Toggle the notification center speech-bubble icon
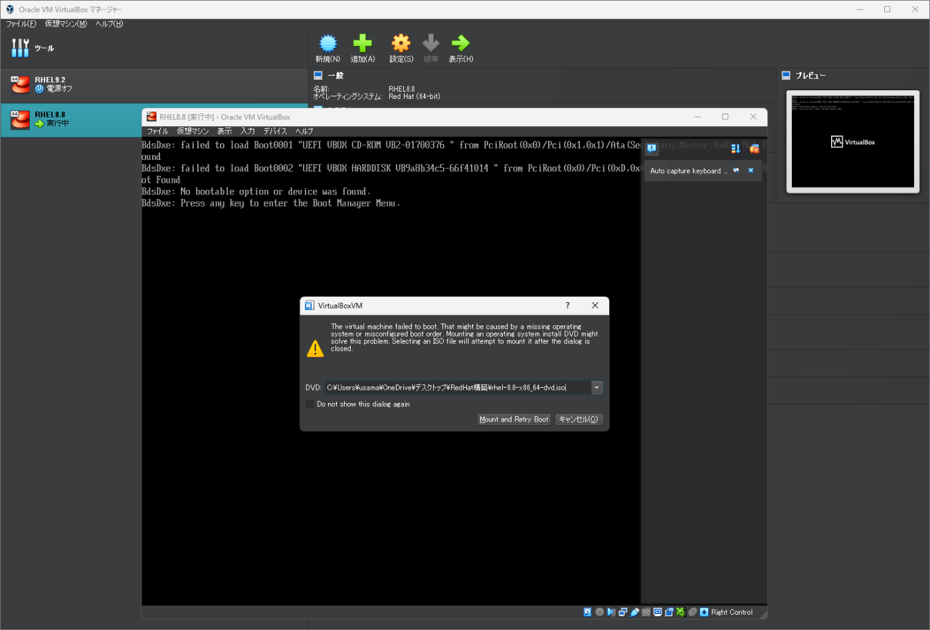The height and width of the screenshot is (630, 930). coord(652,149)
